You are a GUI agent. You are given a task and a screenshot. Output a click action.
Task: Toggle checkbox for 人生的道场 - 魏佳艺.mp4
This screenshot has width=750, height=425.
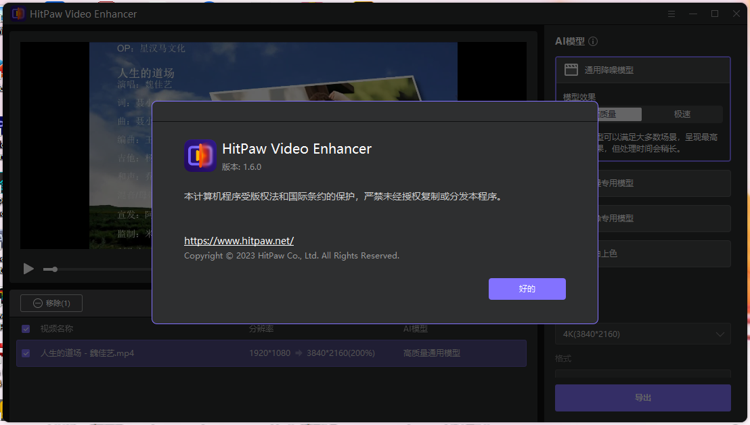point(26,353)
